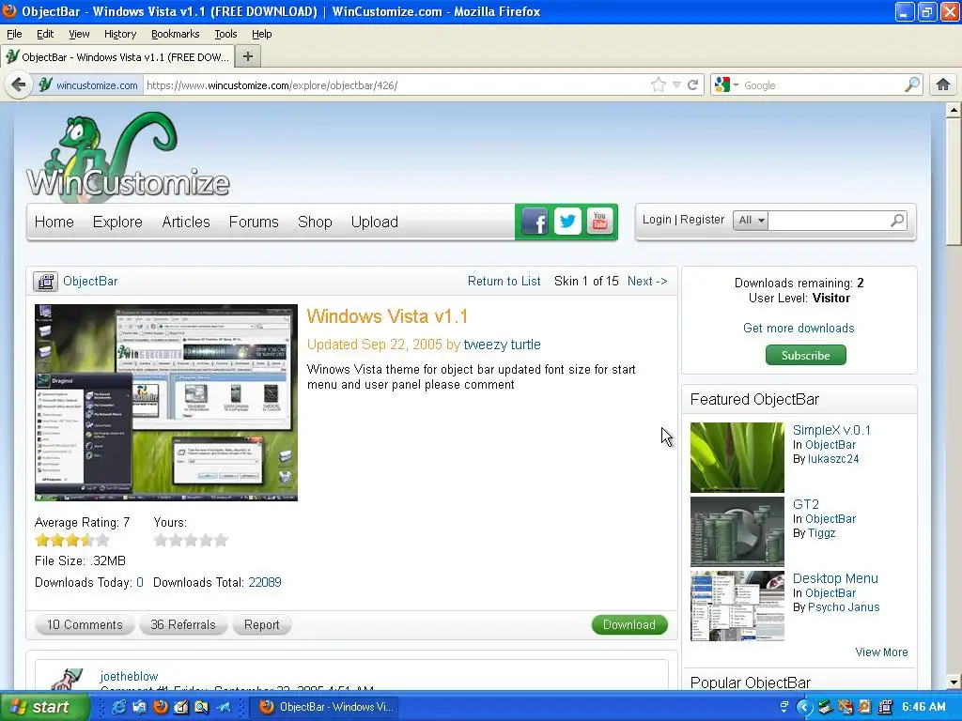Go to the Firefox home page icon

pos(943,84)
